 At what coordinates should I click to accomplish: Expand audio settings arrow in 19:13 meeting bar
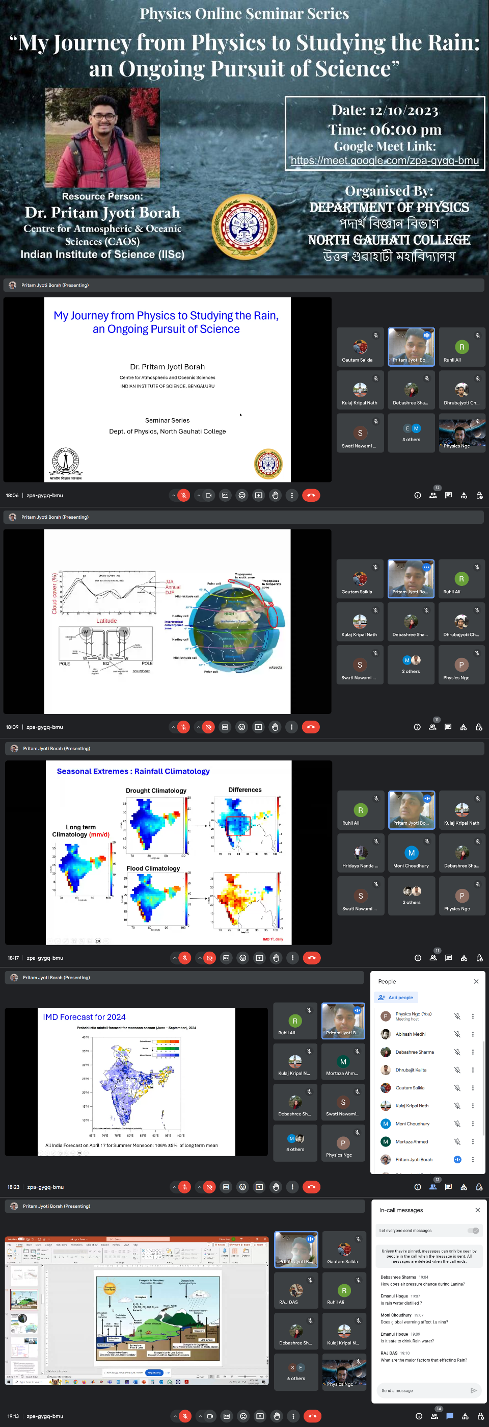[175, 1416]
